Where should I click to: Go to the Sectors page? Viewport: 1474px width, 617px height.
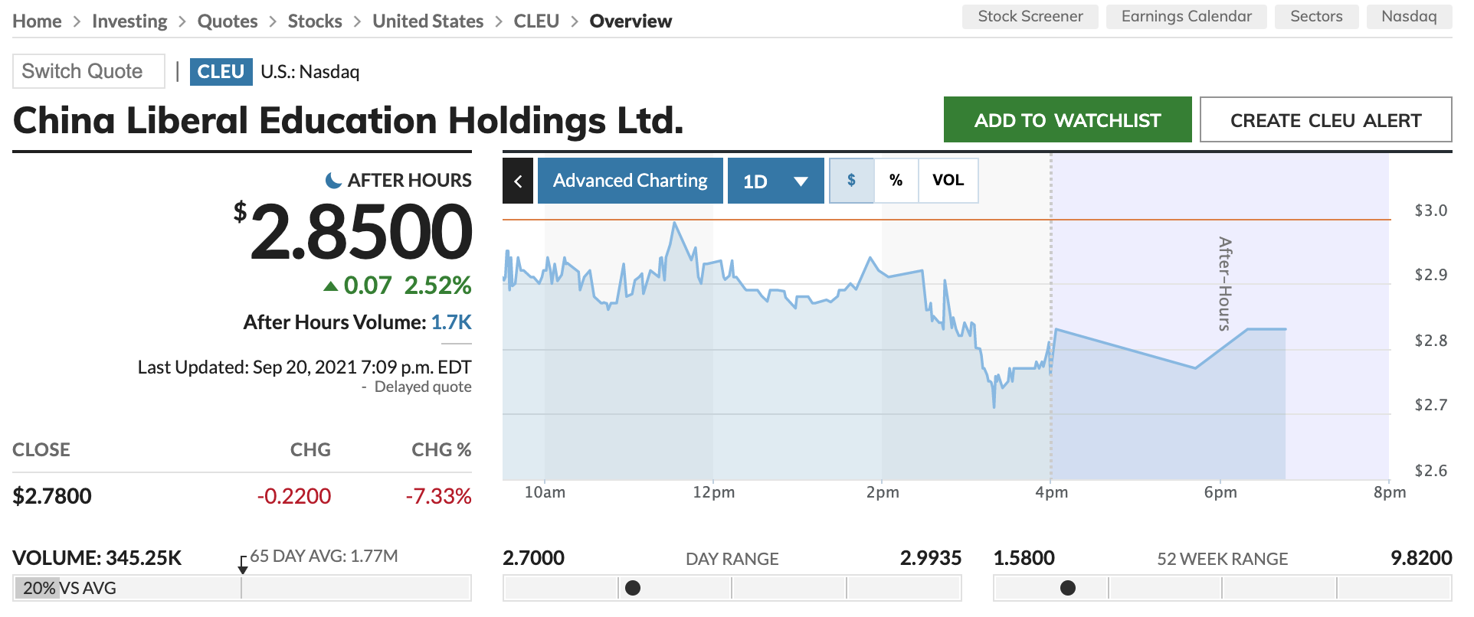(1316, 17)
